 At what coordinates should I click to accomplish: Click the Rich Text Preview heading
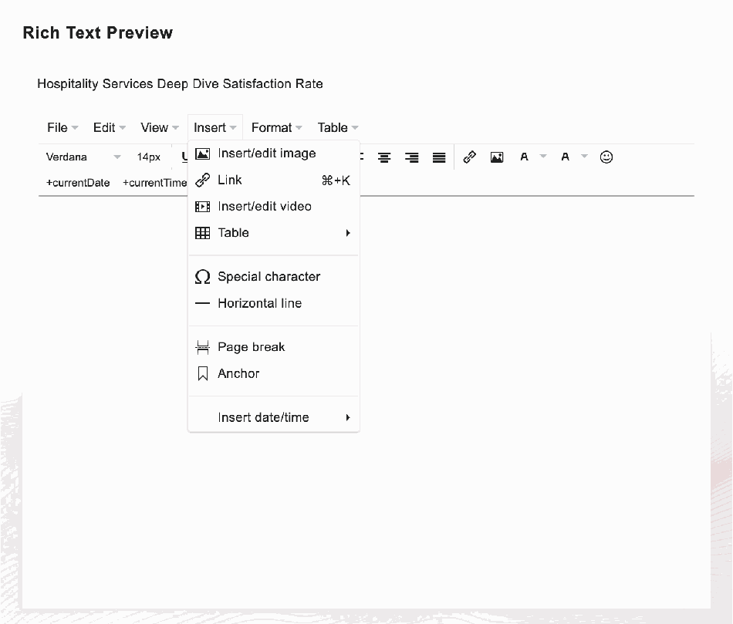point(98,32)
